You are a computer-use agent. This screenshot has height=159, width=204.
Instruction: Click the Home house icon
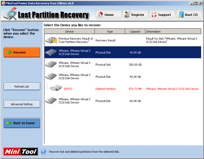coord(100,15)
